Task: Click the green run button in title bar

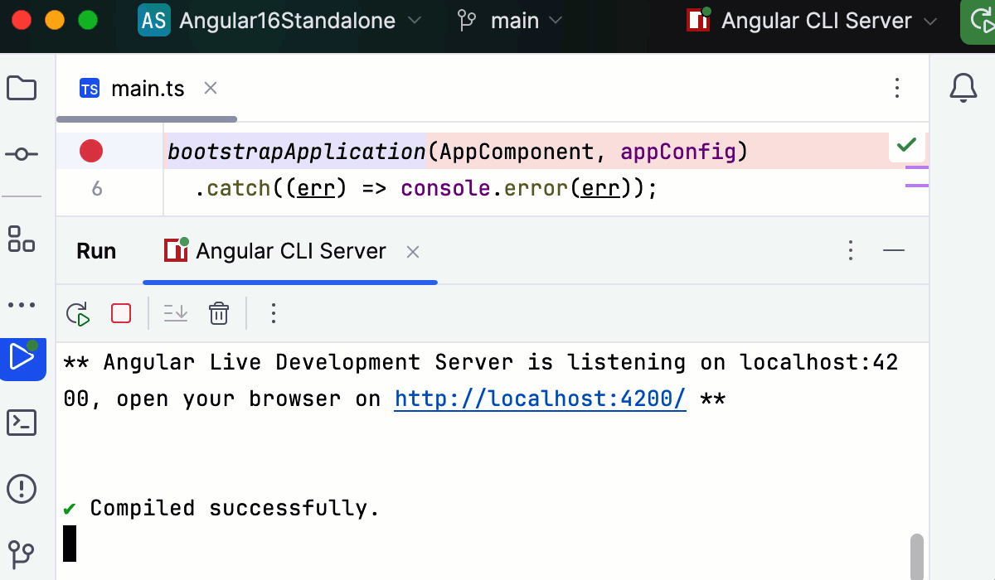Action: pos(983,21)
